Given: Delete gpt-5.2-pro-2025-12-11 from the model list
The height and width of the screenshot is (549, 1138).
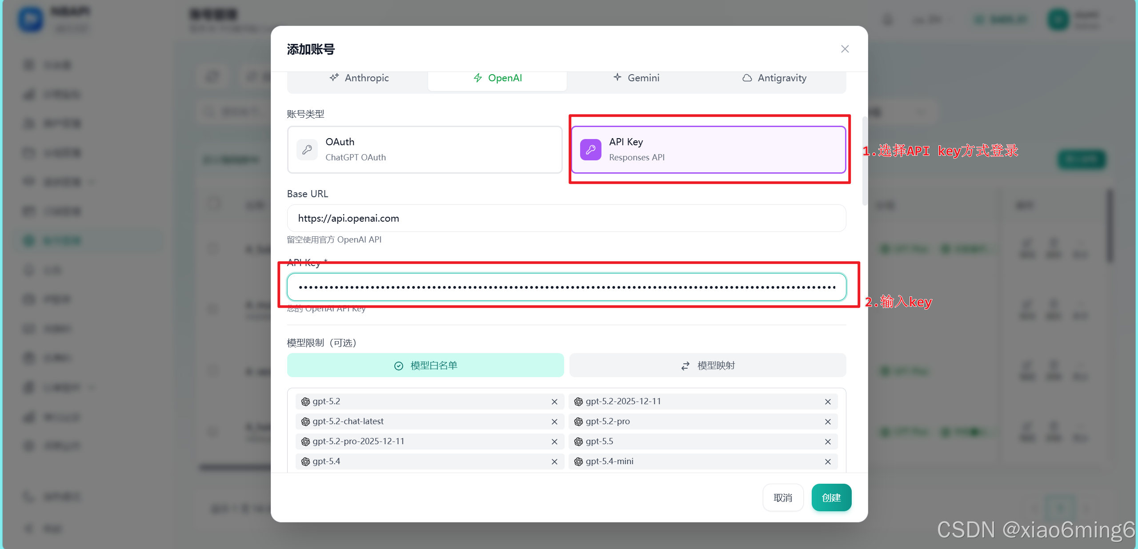Looking at the screenshot, I should point(554,442).
